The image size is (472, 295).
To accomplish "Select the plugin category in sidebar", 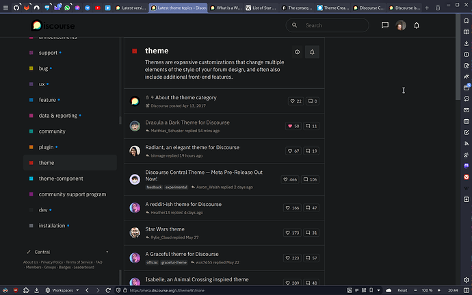I will pyautogui.click(x=70, y=147).
